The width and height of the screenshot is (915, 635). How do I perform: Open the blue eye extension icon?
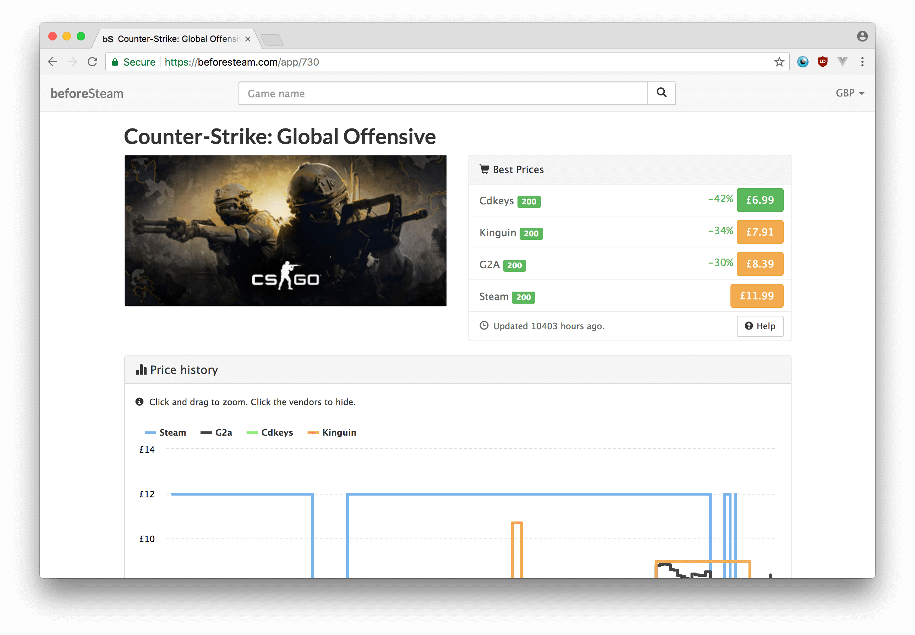pos(803,62)
